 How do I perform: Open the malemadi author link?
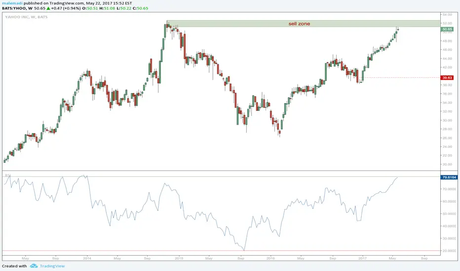[x=12, y=3]
